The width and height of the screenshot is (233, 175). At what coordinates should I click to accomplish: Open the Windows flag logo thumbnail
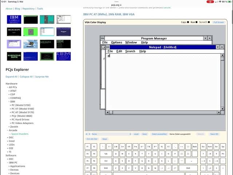point(31,44)
